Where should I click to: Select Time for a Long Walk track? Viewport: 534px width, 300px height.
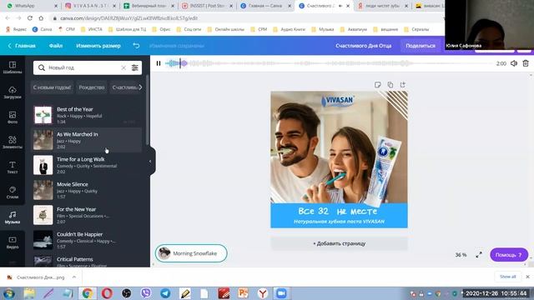87,165
